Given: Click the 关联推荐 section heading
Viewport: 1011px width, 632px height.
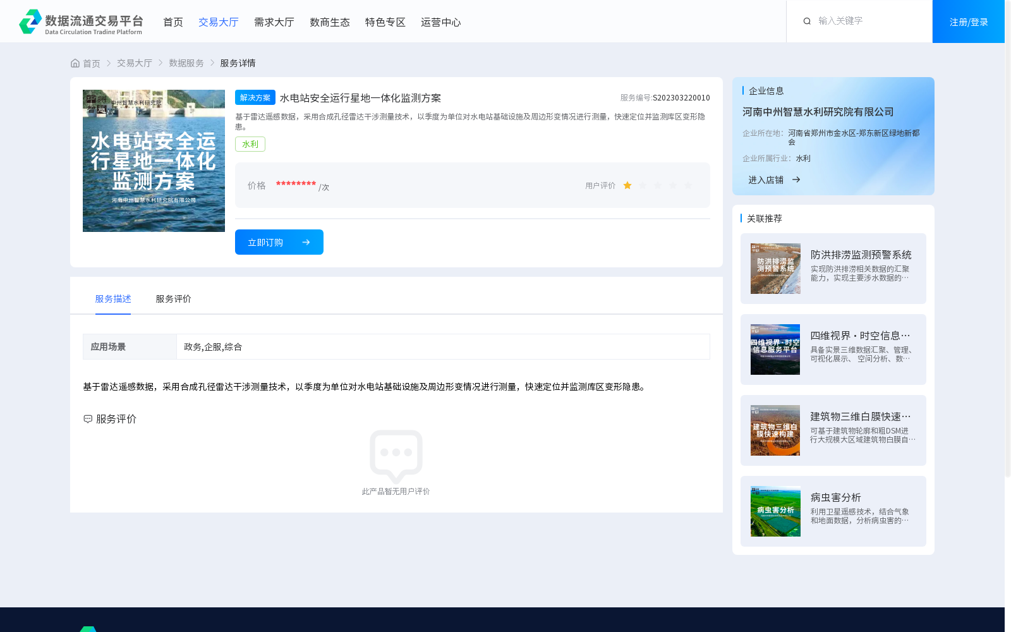Looking at the screenshot, I should click(765, 219).
